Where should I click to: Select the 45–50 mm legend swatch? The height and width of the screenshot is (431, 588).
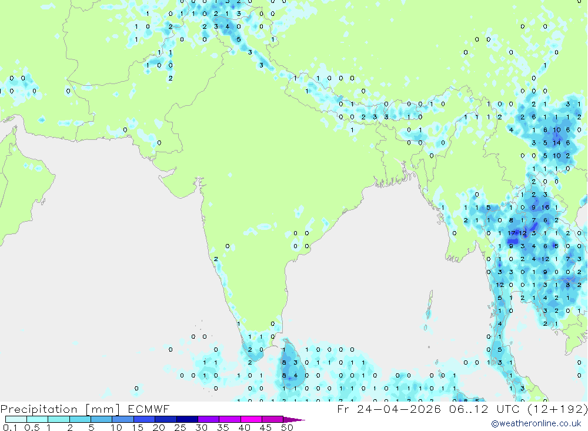pyautogui.click(x=272, y=419)
